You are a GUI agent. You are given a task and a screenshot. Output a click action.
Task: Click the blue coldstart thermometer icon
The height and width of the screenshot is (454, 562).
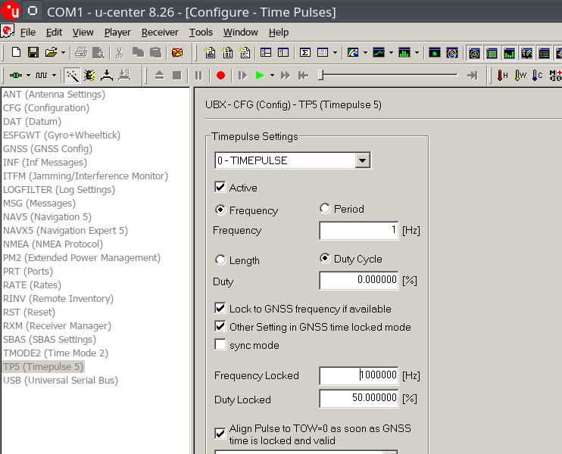point(538,75)
